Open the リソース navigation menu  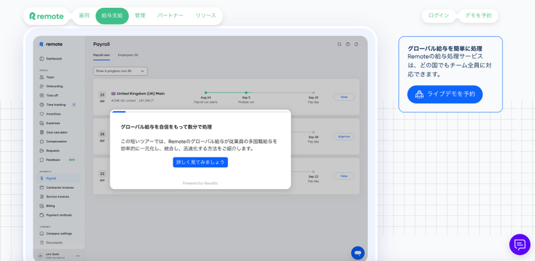pyautogui.click(x=206, y=15)
